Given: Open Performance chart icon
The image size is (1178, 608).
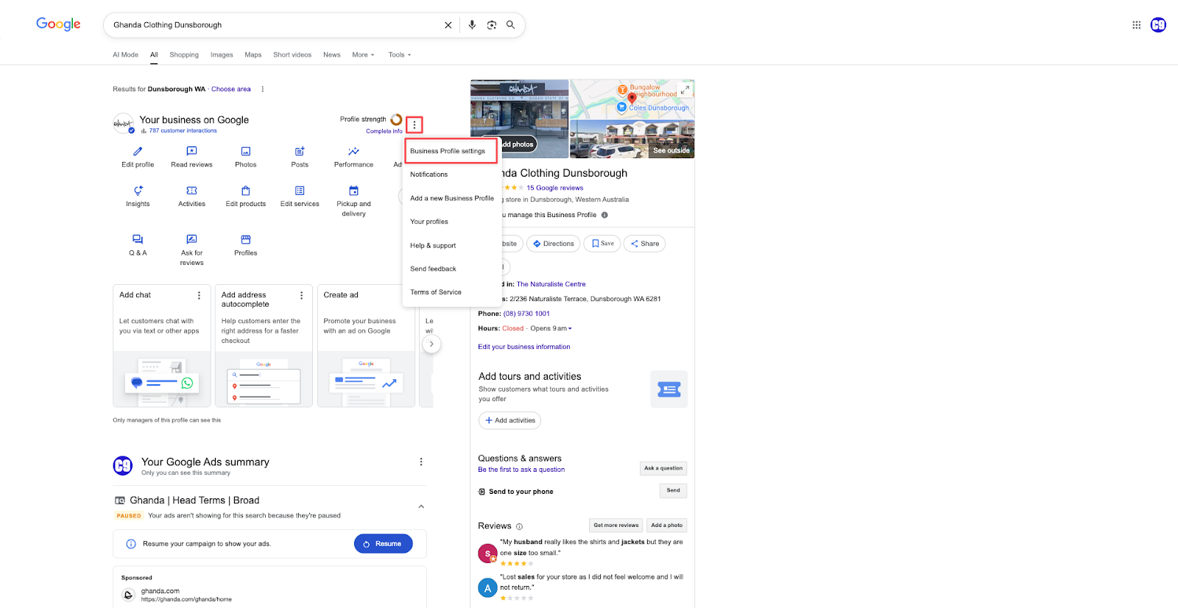Looking at the screenshot, I should point(353,152).
